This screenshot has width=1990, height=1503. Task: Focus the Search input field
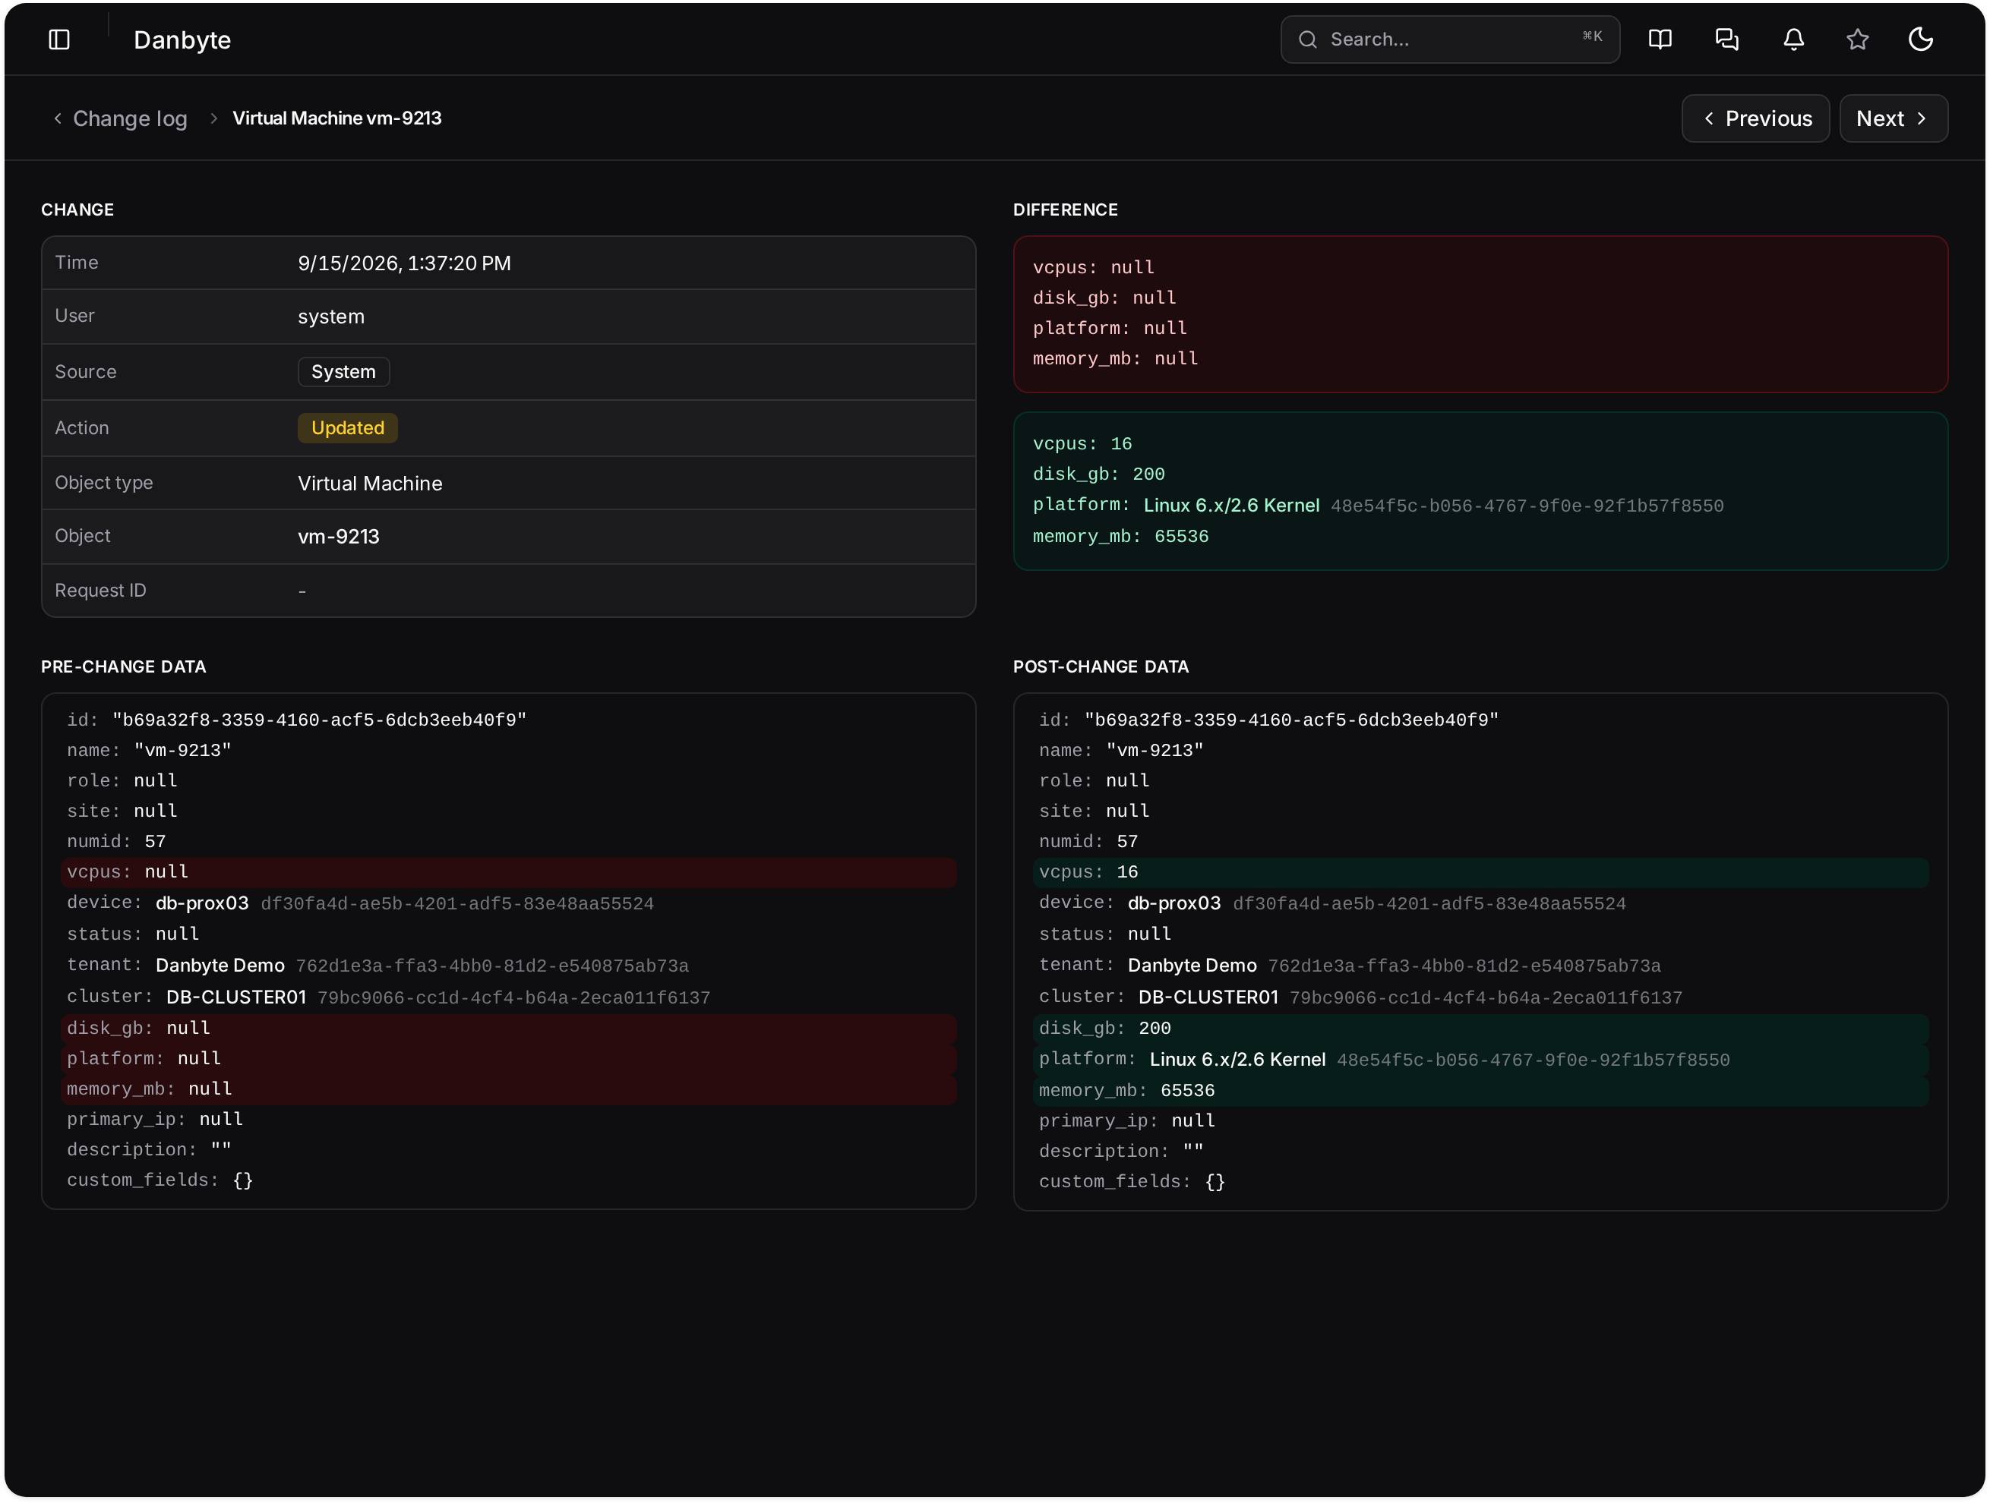[1449, 39]
